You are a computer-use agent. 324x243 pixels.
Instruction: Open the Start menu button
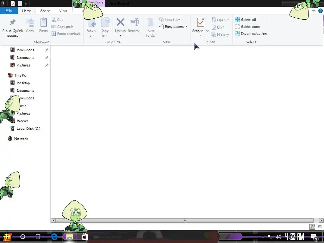[x=8, y=237]
